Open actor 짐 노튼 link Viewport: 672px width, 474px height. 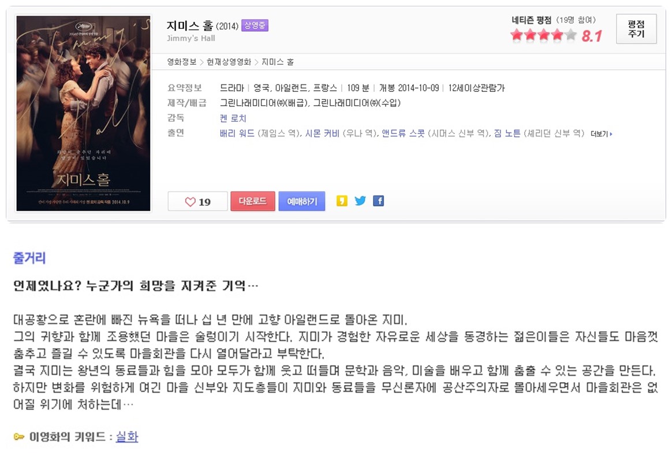point(507,134)
